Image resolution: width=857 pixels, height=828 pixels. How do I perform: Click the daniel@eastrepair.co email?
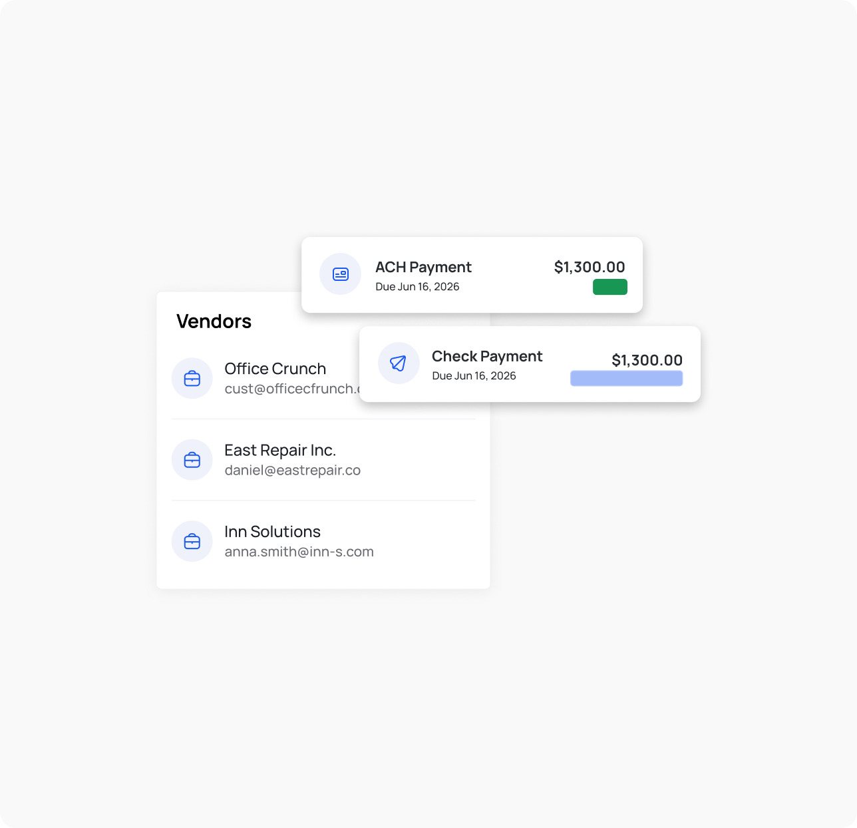(x=293, y=471)
